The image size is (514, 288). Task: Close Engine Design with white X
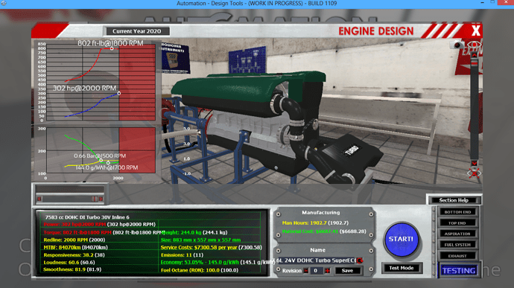pyautogui.click(x=476, y=31)
